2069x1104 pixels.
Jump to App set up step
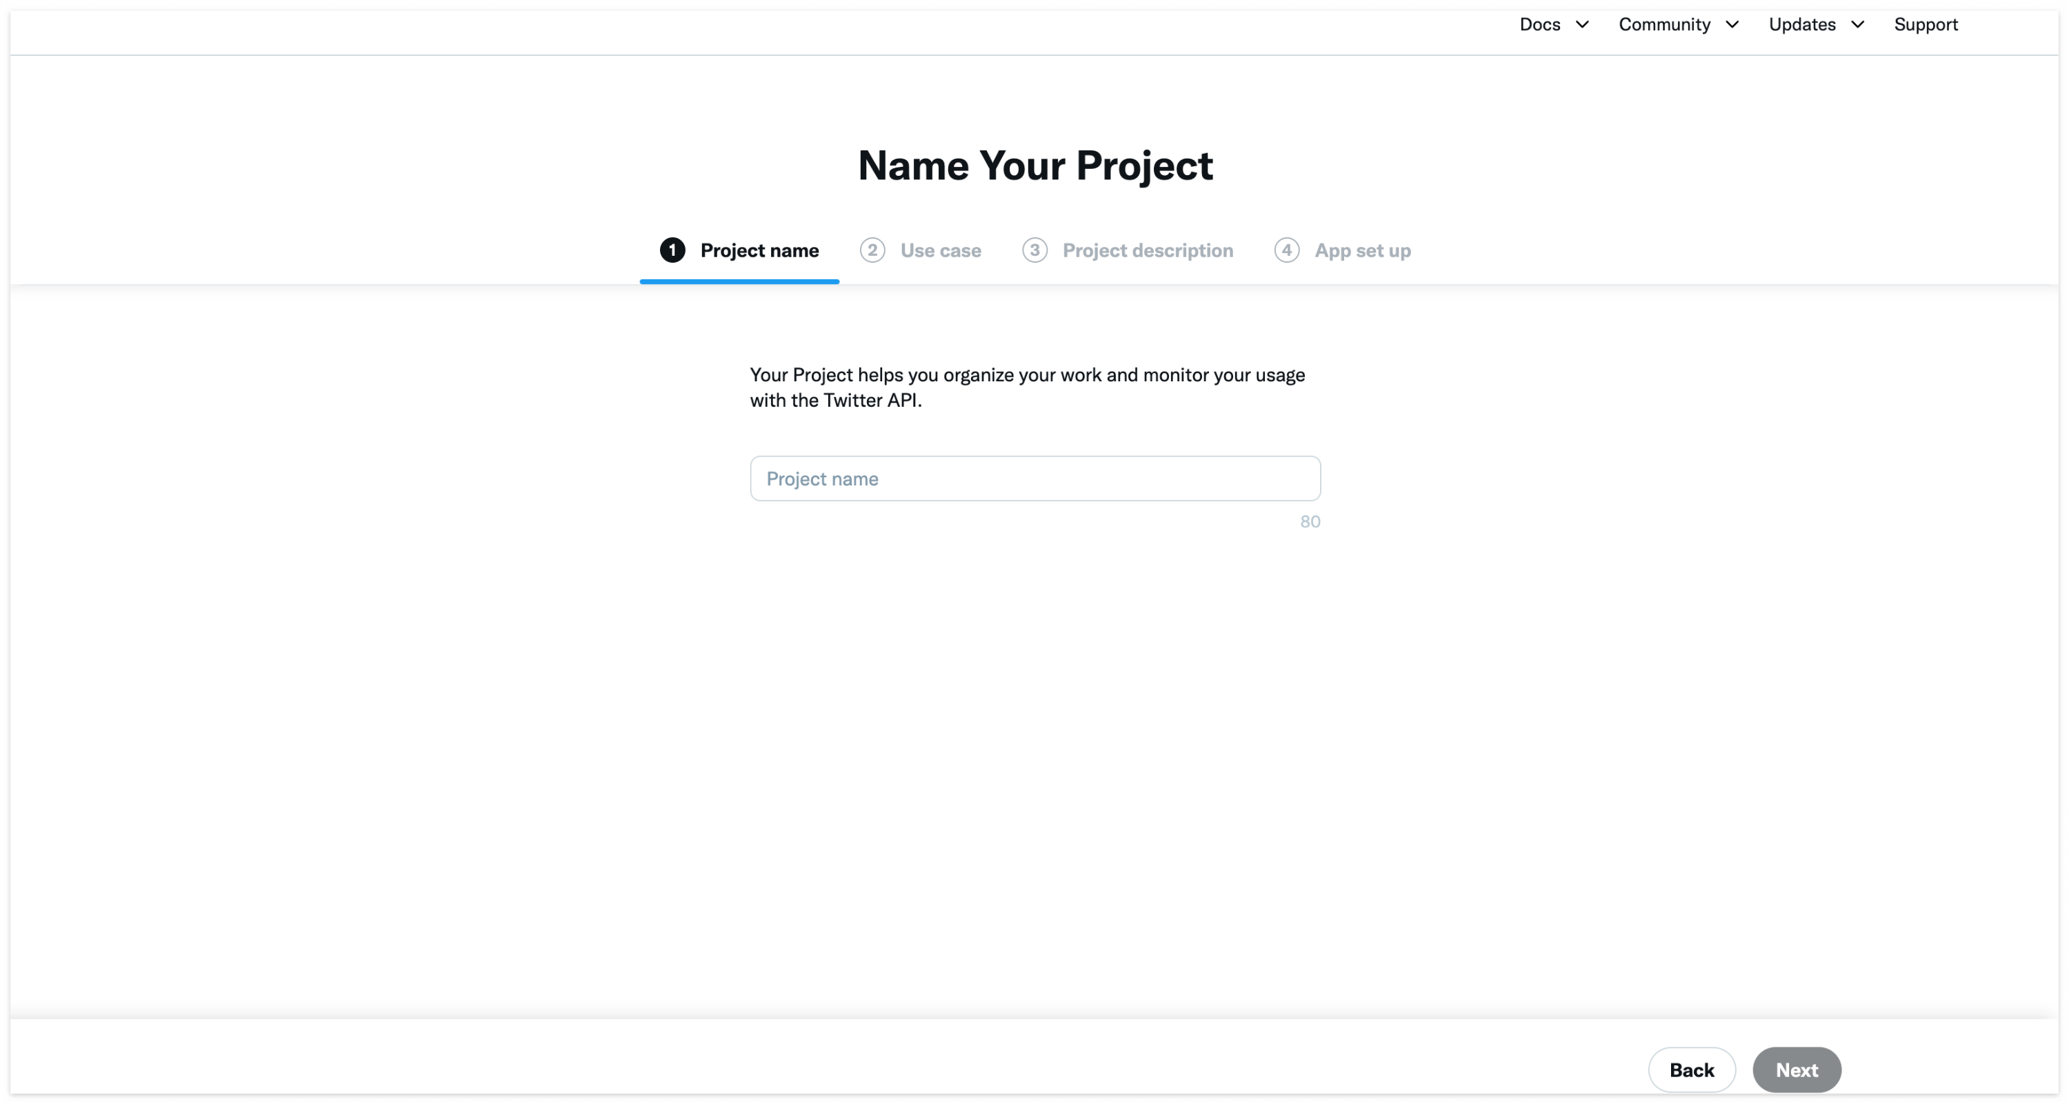click(1362, 250)
